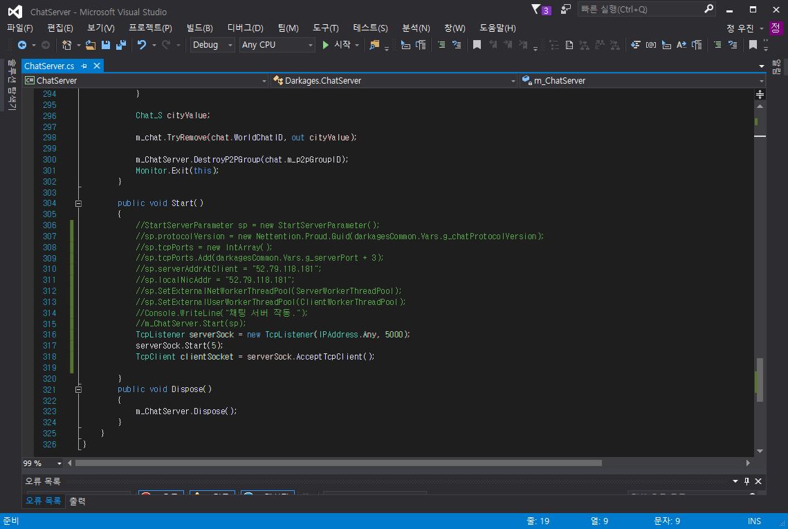The height and width of the screenshot is (529, 788).
Task: Collapse the Dispose() method outline
Action: [x=78, y=389]
